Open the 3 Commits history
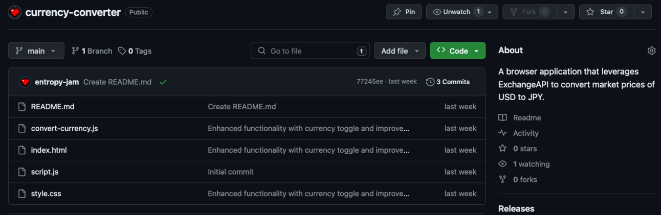The width and height of the screenshot is (661, 215). 448,82
